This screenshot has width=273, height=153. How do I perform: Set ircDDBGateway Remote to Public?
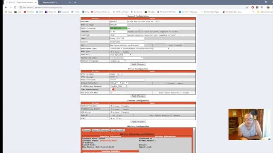[x=122, y=109]
